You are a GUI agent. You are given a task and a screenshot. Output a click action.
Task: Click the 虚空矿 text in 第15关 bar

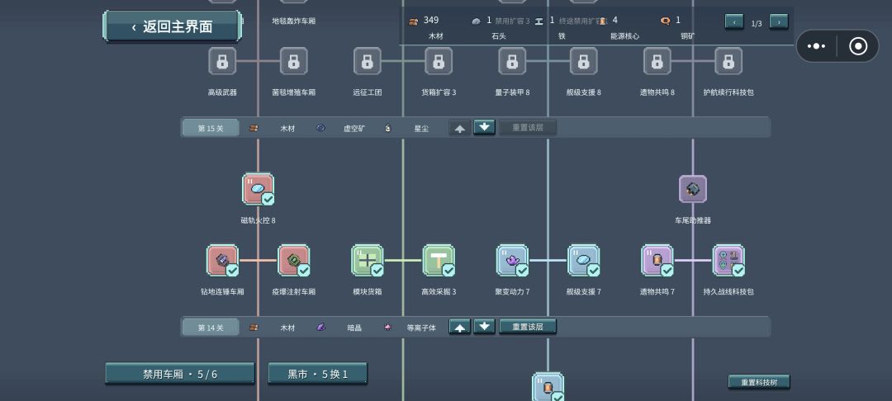tap(354, 129)
